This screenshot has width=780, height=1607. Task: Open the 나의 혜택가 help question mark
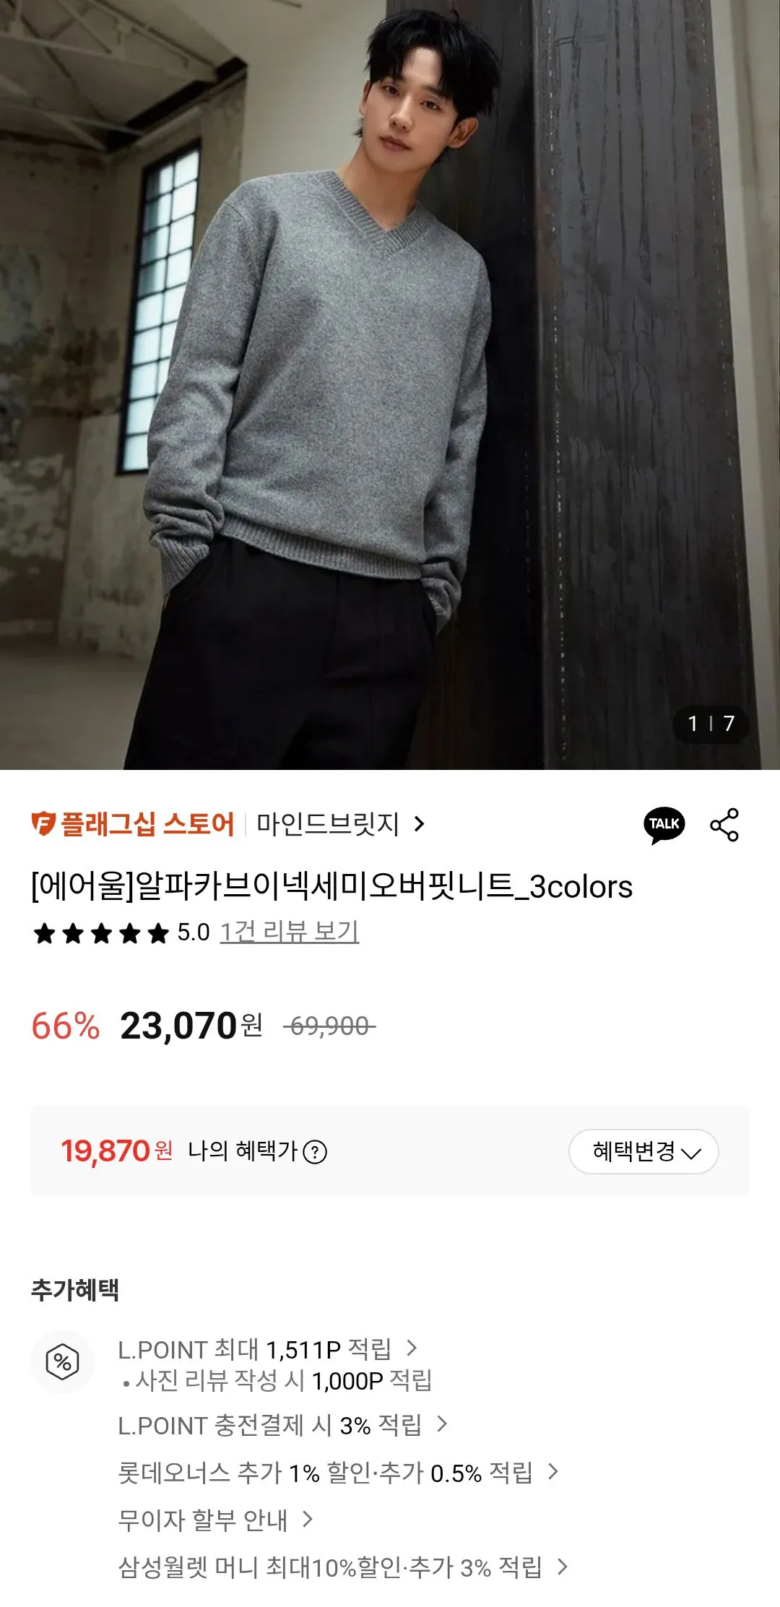(x=315, y=1151)
